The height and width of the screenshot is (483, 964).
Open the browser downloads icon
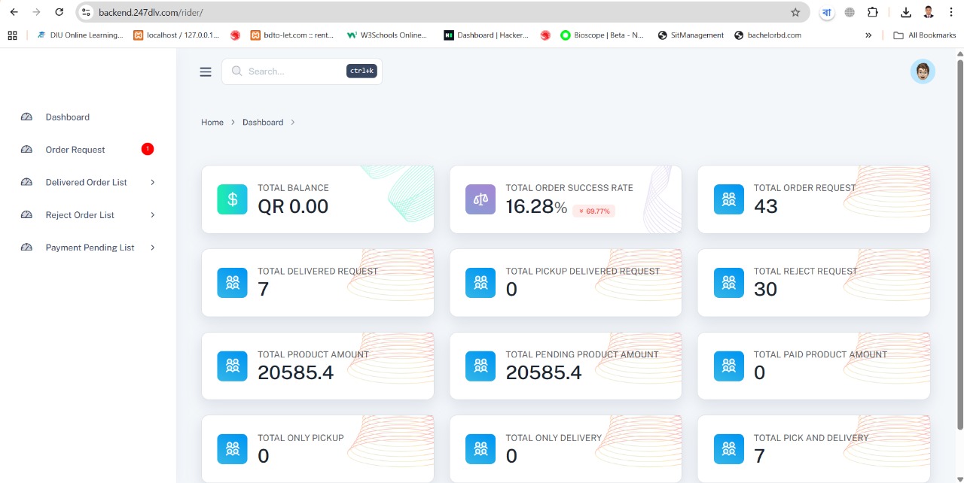[906, 12]
